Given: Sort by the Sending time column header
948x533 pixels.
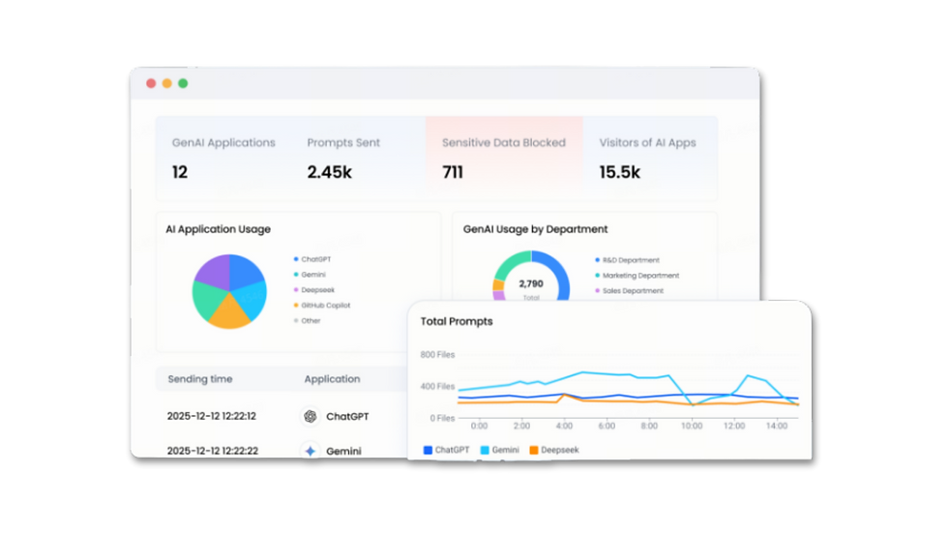Looking at the screenshot, I should [200, 379].
